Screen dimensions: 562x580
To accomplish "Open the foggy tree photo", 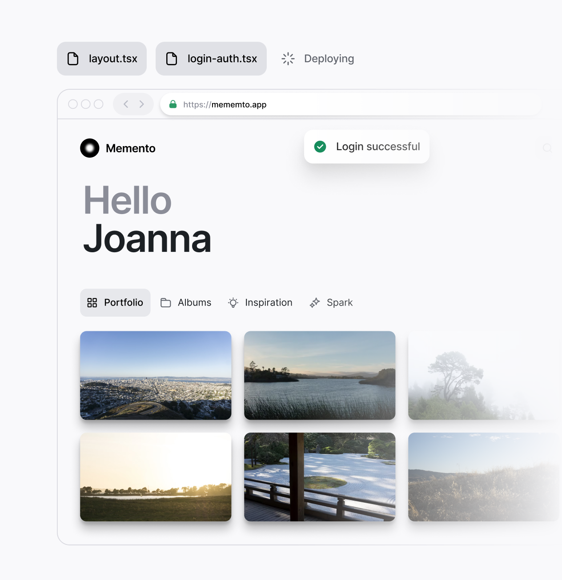I will [x=484, y=375].
